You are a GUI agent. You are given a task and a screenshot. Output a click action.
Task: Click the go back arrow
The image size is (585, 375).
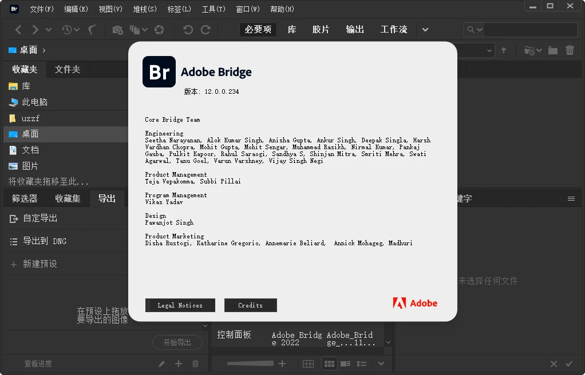(x=18, y=30)
